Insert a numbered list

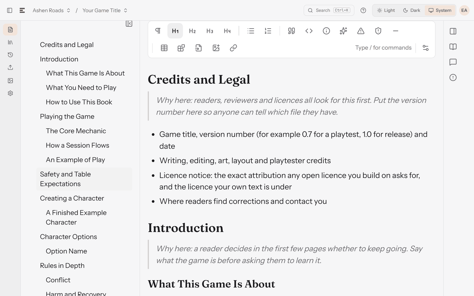[268, 31]
